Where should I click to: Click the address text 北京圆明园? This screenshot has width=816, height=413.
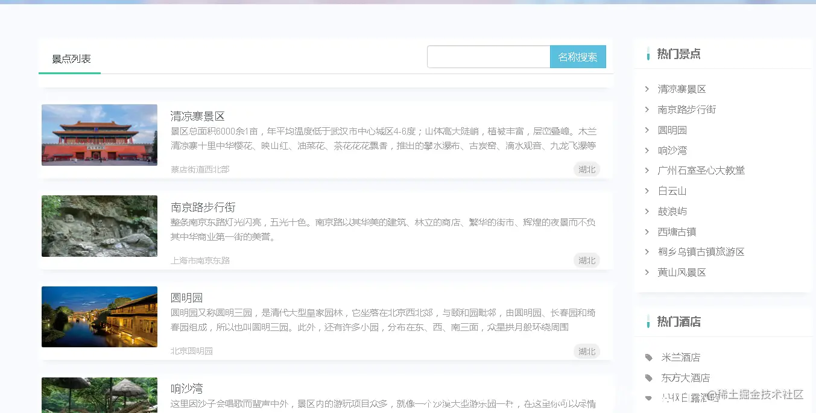192,351
